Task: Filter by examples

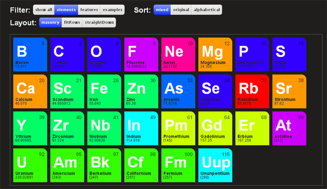Action: click(x=112, y=10)
